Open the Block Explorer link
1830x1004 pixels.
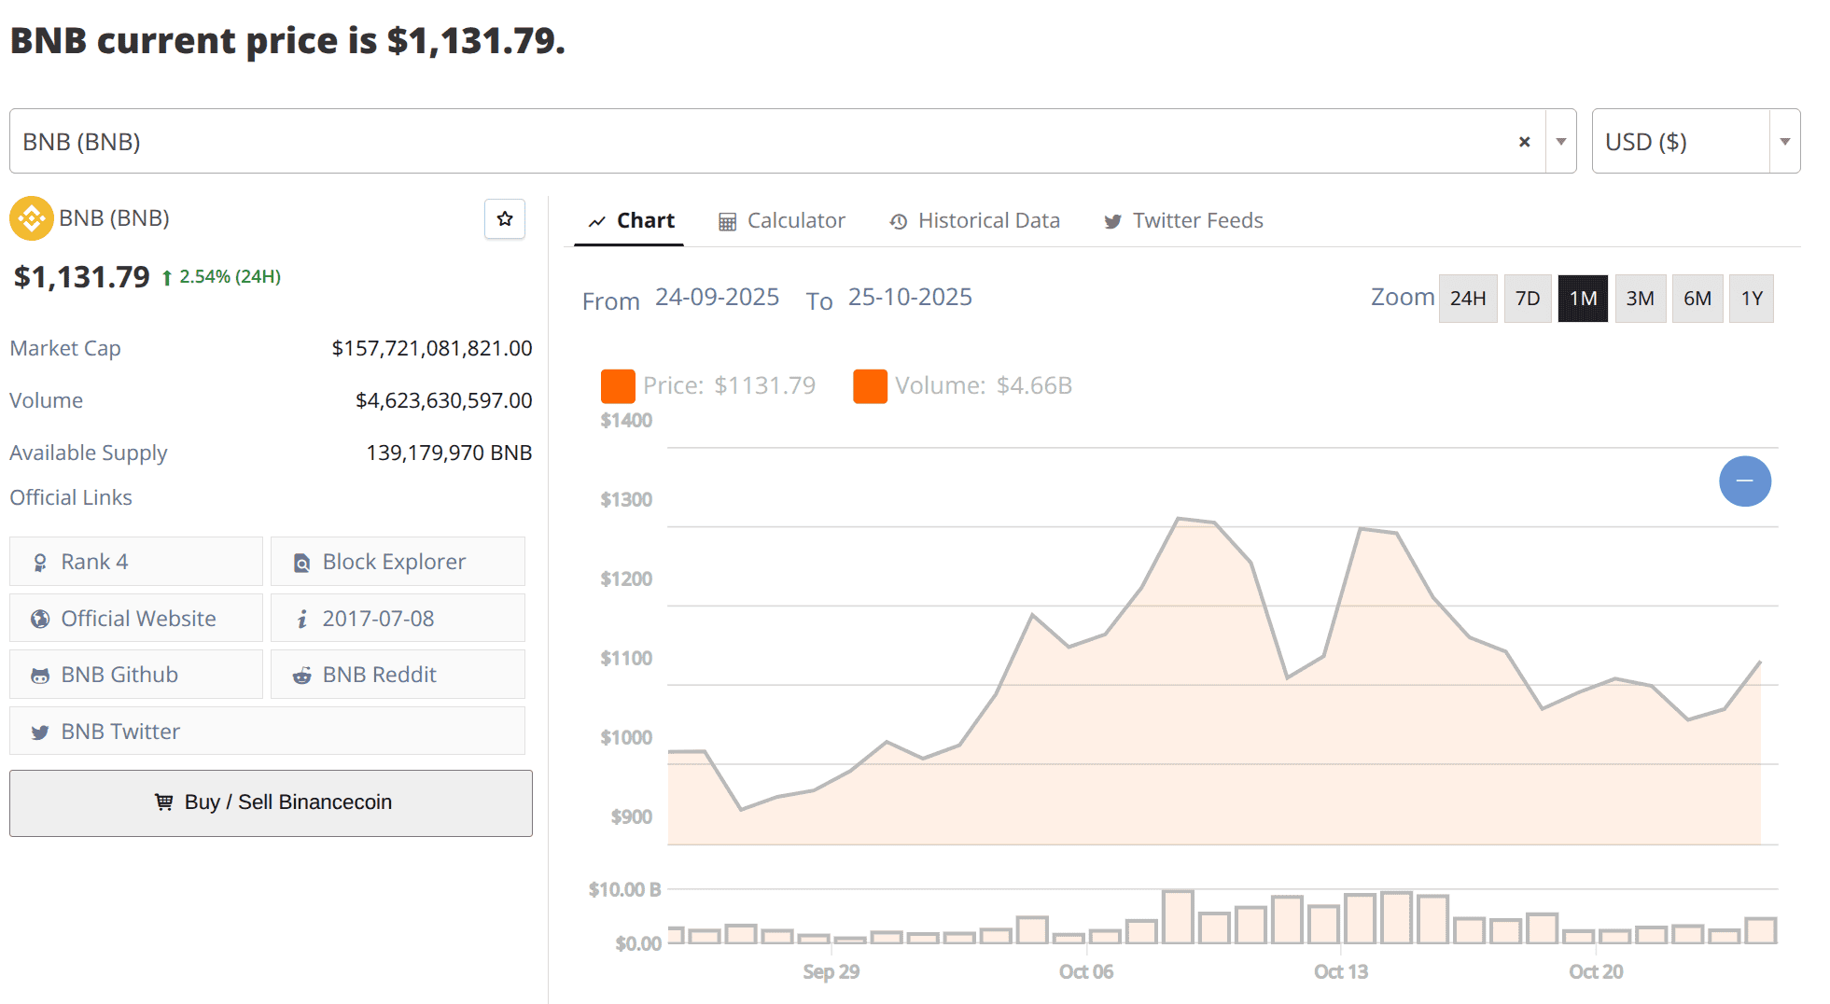click(x=398, y=562)
